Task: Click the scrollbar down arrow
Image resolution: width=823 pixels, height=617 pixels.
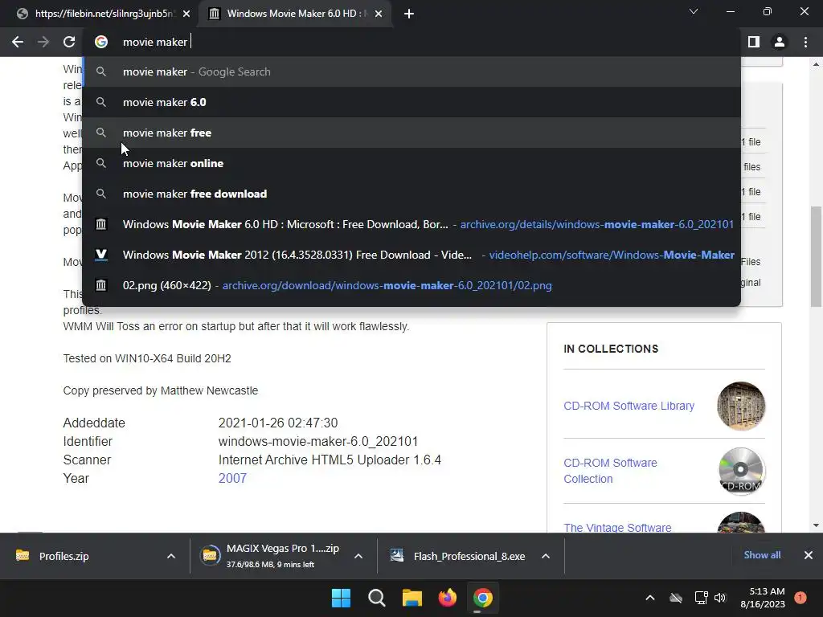Action: 816,525
